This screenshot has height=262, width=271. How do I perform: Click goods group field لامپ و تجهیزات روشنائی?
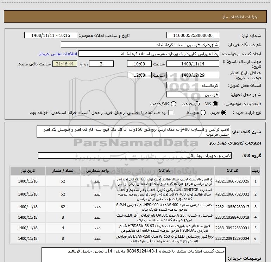point(135,155)
